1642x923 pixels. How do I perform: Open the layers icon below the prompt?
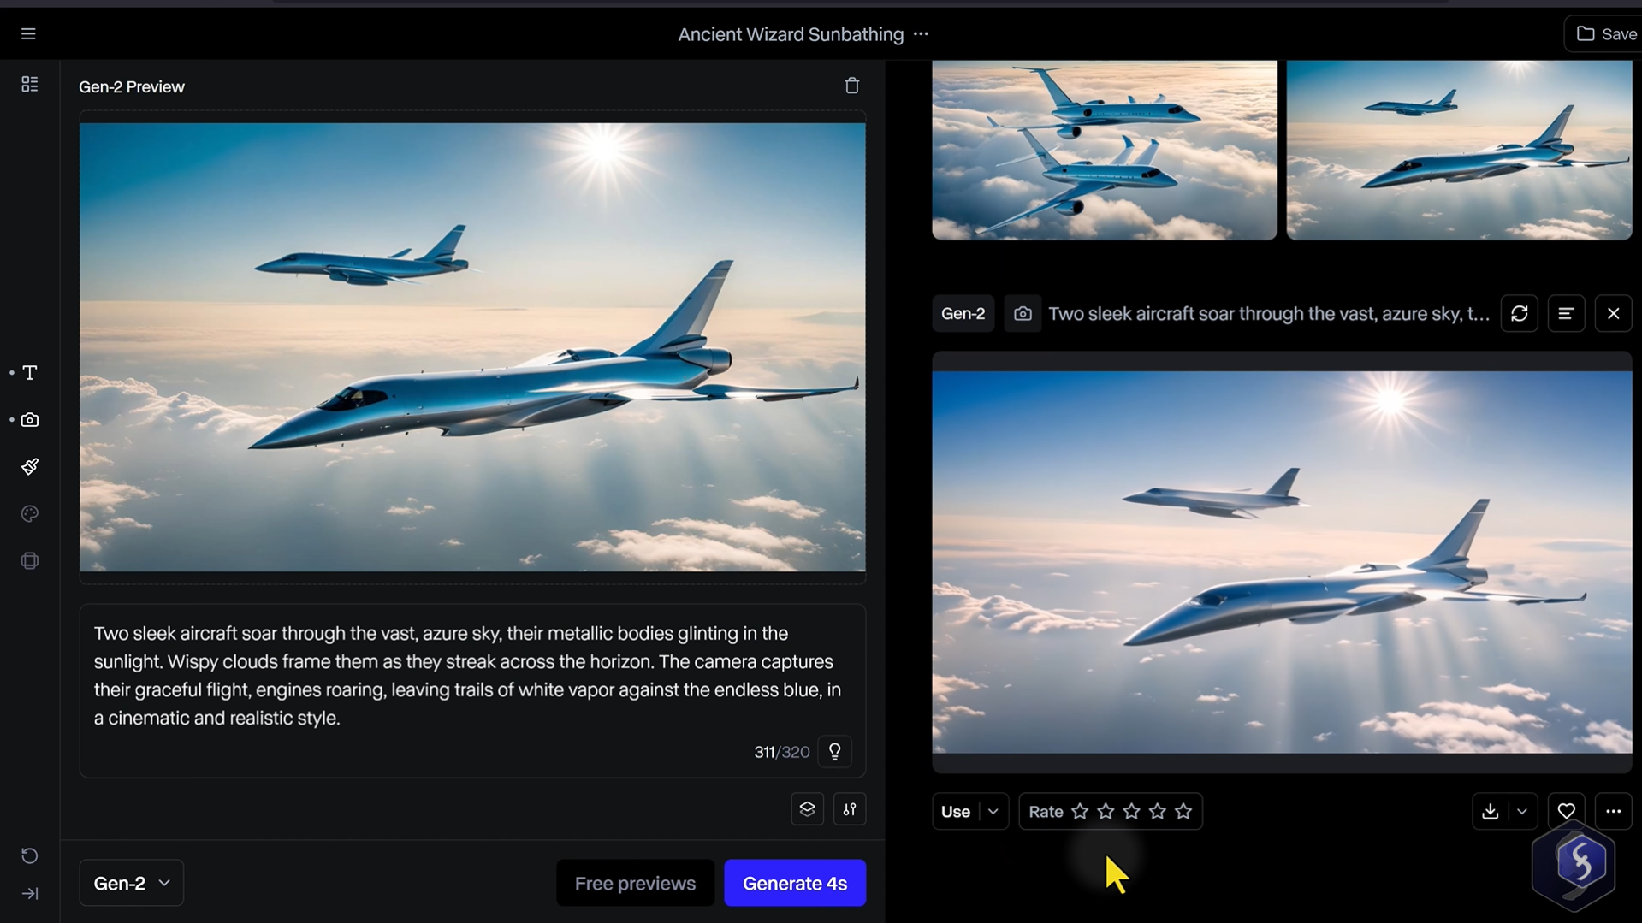coord(806,808)
